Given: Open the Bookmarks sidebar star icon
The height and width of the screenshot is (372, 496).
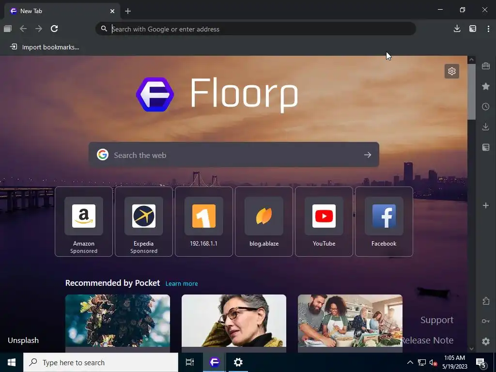Looking at the screenshot, I should pyautogui.click(x=485, y=86).
